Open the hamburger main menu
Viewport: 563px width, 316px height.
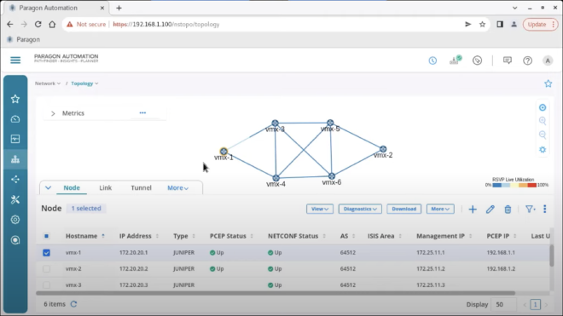pos(15,60)
